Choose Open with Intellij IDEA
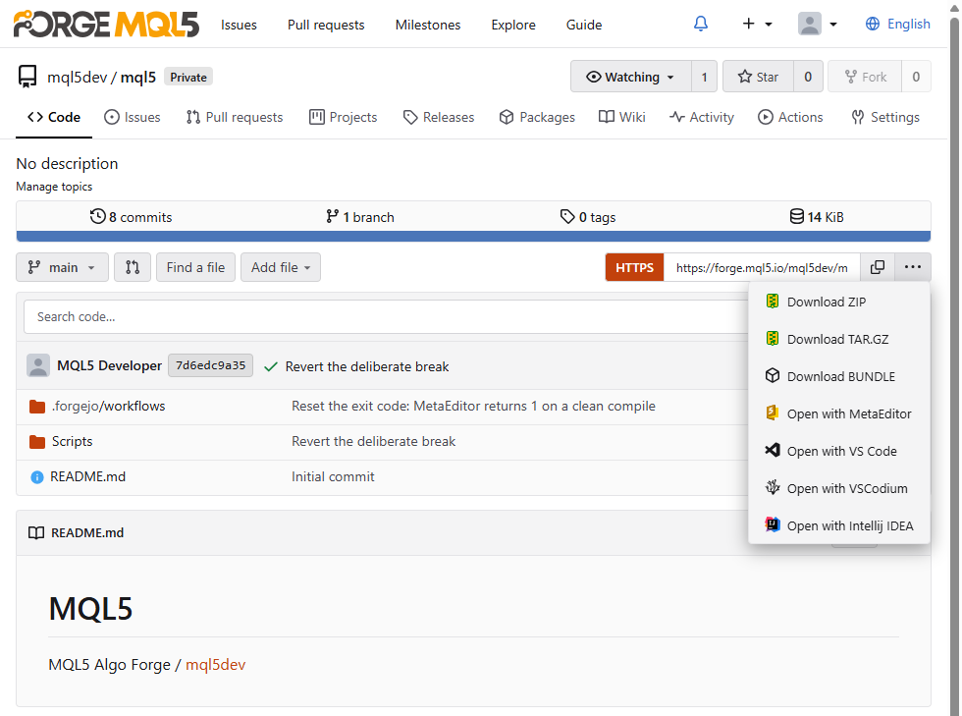 tap(839, 526)
